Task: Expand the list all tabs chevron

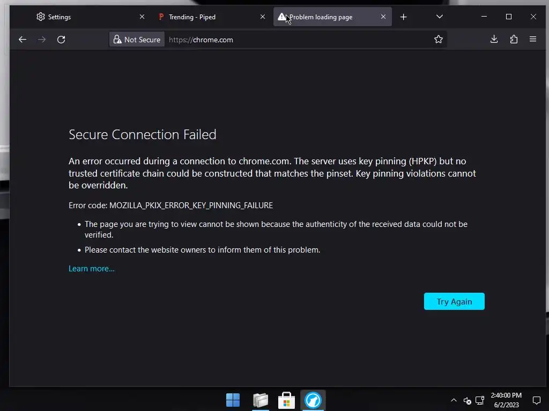Action: (x=440, y=17)
